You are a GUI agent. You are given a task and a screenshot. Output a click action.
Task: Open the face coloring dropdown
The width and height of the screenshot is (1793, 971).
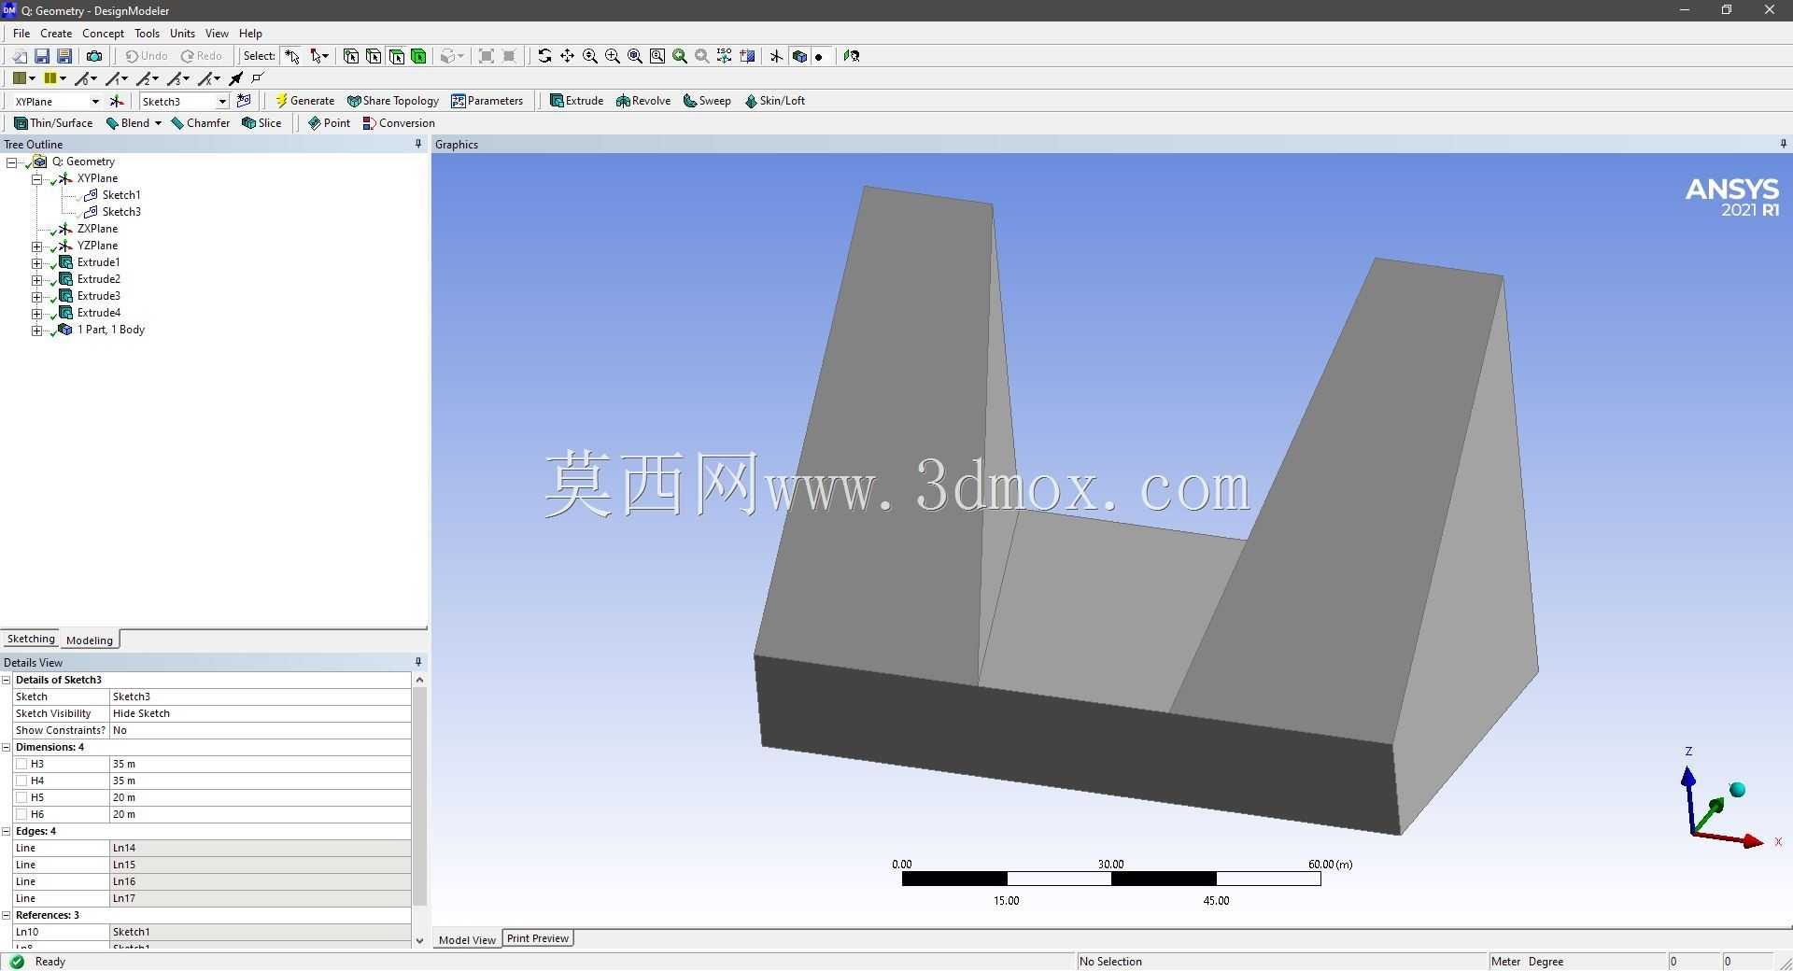tap(32, 78)
